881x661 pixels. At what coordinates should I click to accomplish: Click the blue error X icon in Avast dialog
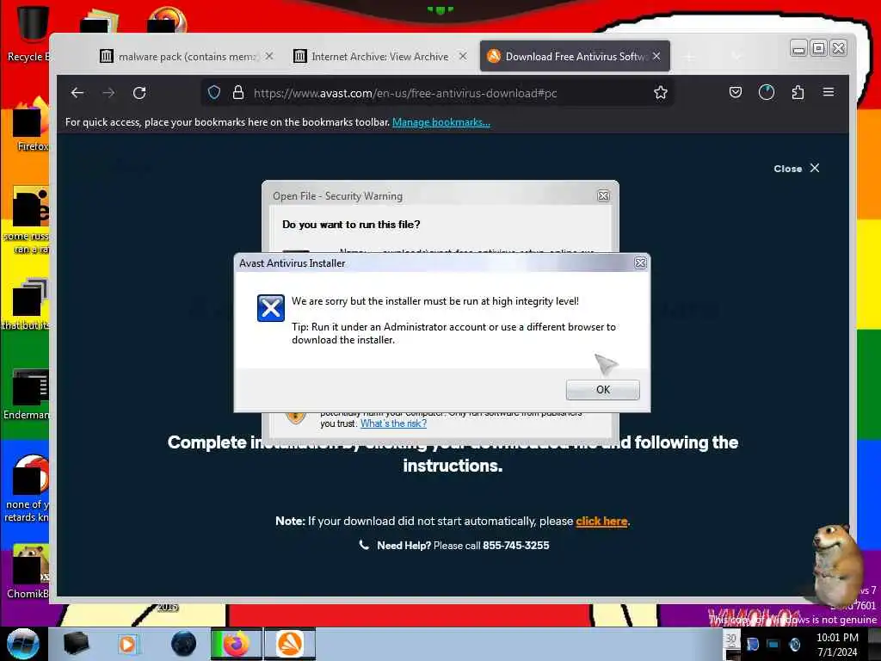271,308
